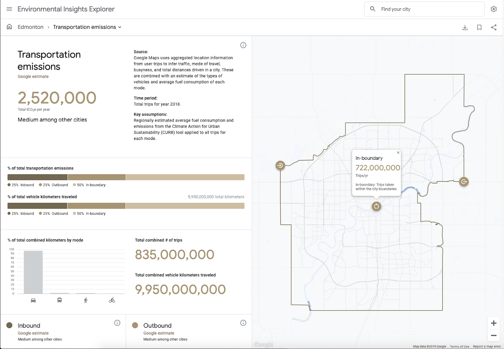Select the inbound trips map marker
The height and width of the screenshot is (349, 504).
click(x=280, y=165)
